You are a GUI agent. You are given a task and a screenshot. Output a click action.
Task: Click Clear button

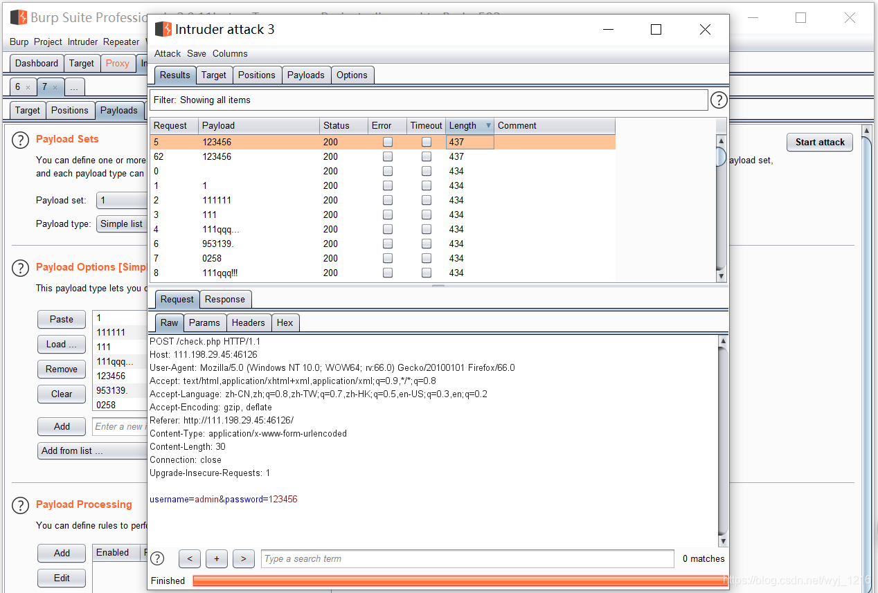click(x=62, y=394)
